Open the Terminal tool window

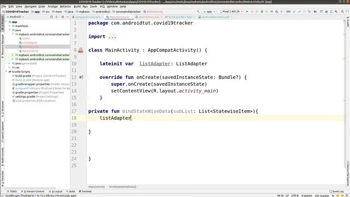coord(85,192)
